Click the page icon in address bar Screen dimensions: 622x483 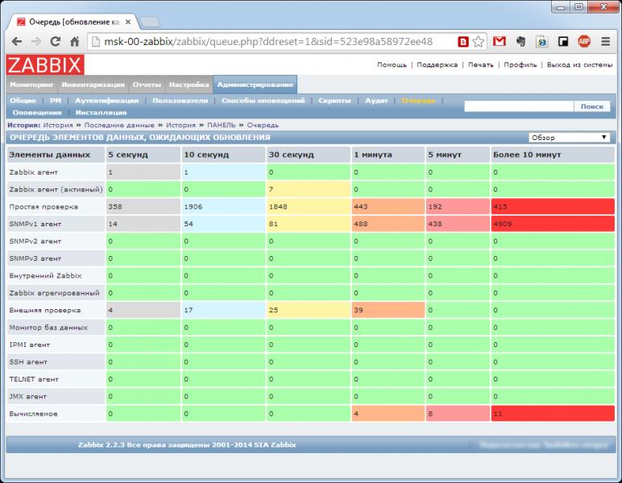tap(96, 41)
